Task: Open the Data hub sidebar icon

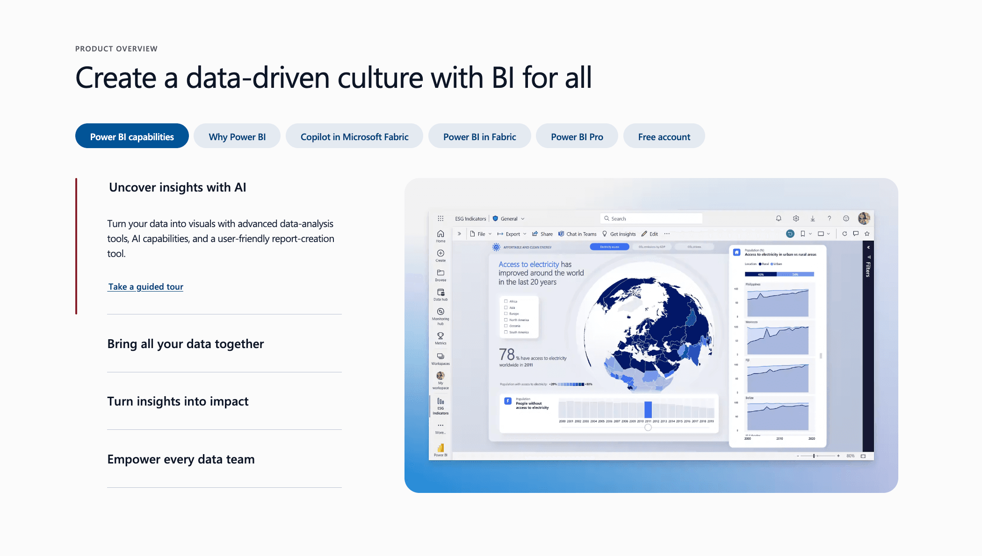Action: tap(440, 293)
